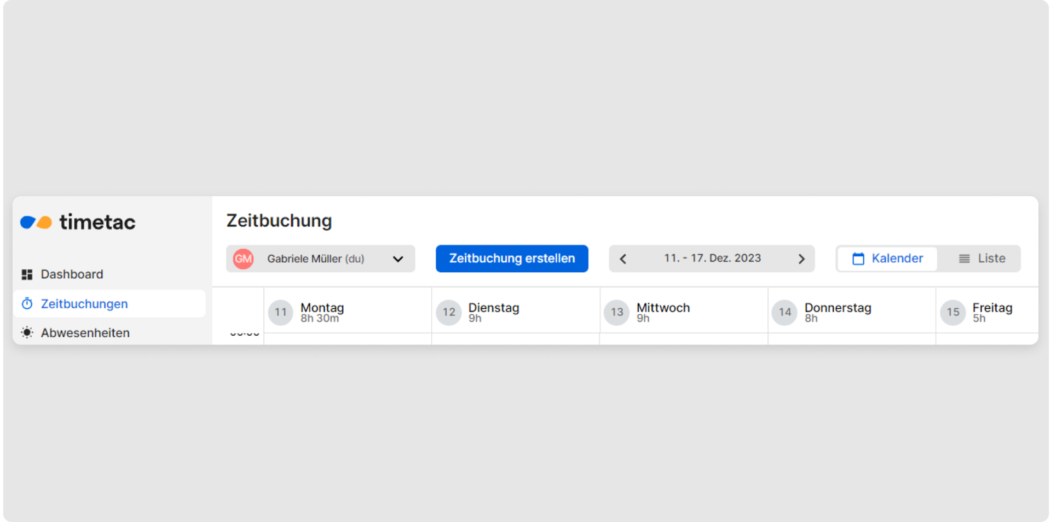Click the date range 11. - 17. Dez. 2023
1051x522 pixels.
click(x=712, y=258)
